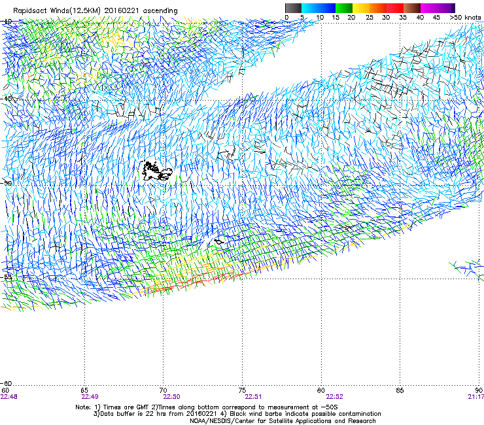Click the purple 45-50 knots legend swatch
This screenshot has width=484, height=425.
[x=446, y=8]
